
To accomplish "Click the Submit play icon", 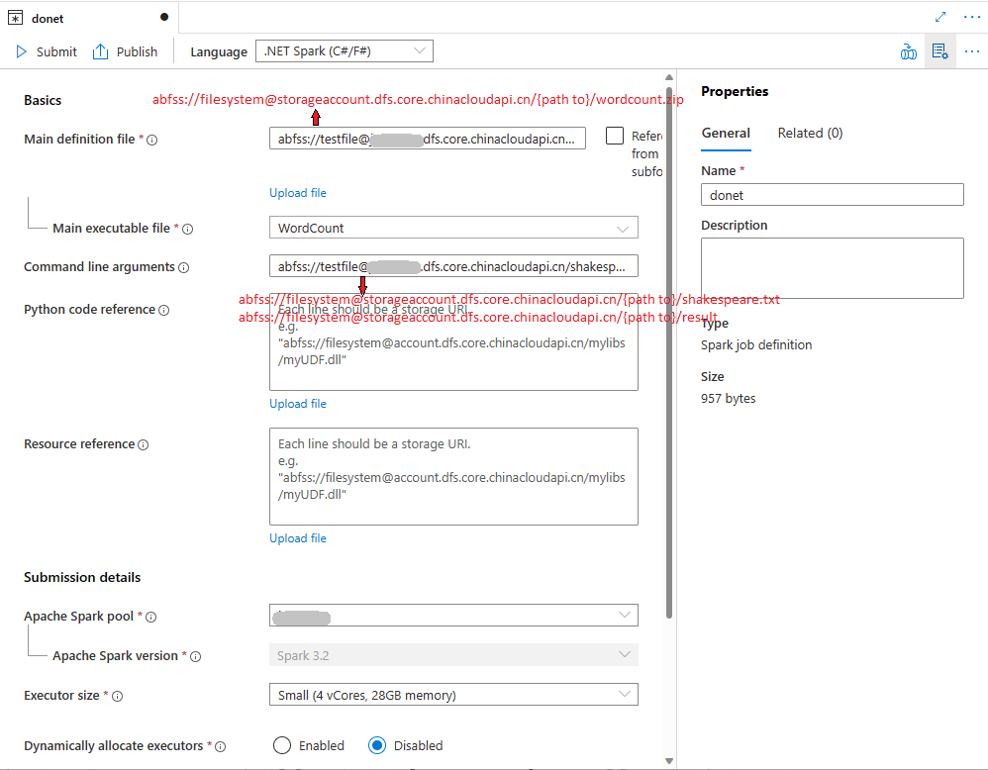I will [22, 51].
